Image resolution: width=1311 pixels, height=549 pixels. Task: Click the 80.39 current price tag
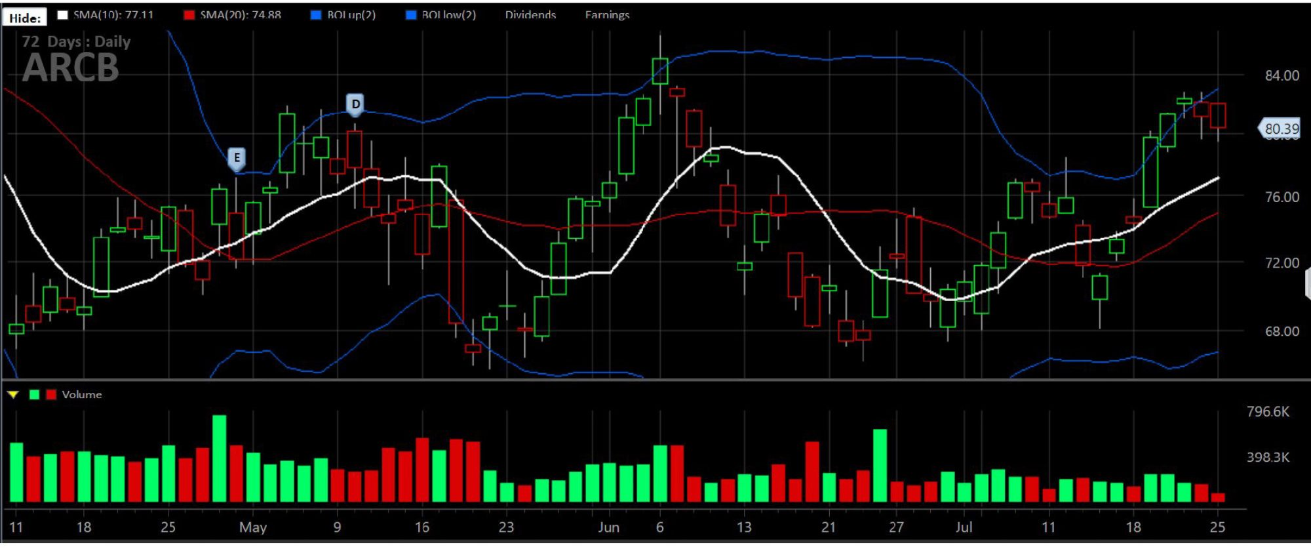[1280, 129]
